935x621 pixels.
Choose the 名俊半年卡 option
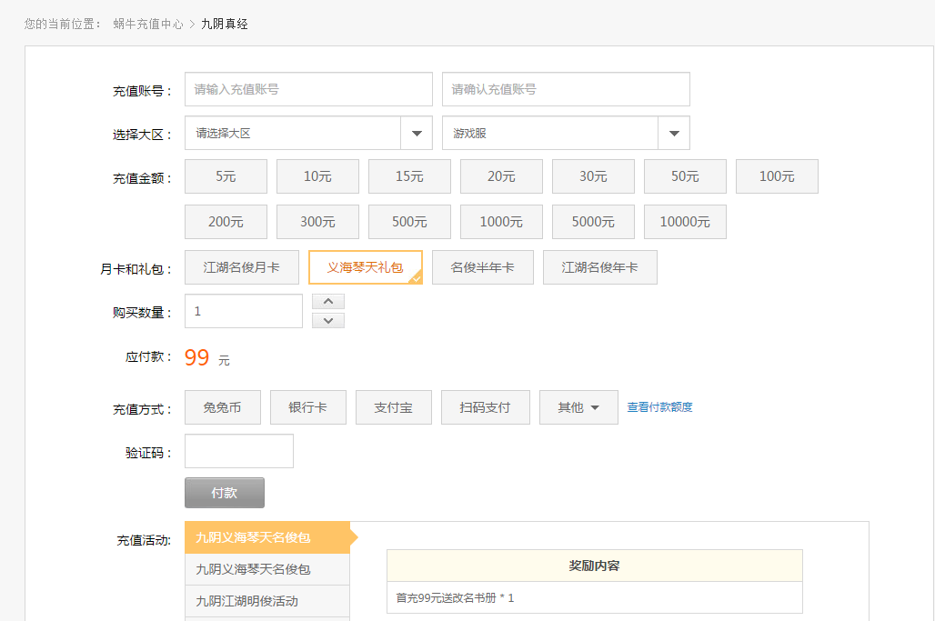[x=482, y=267]
